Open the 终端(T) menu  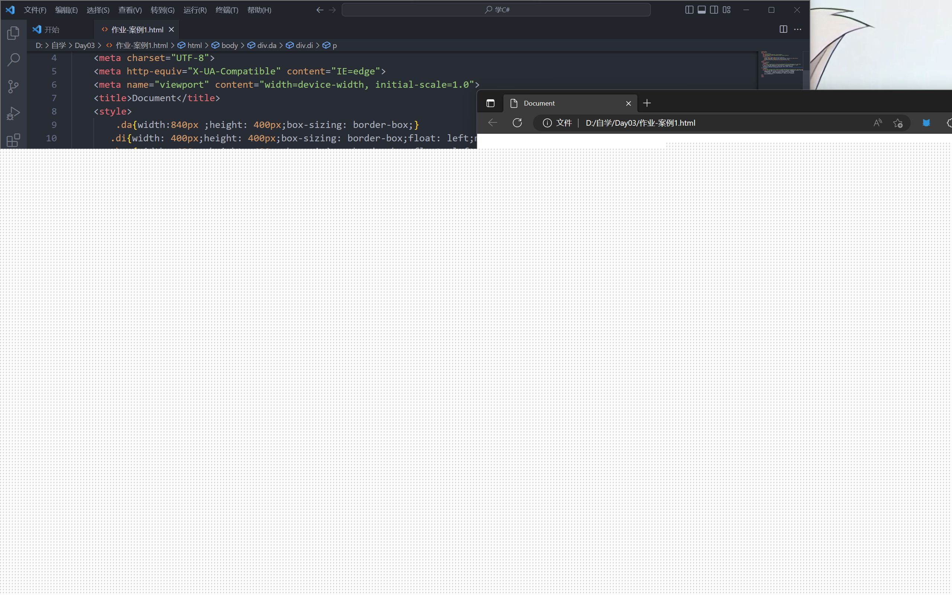pos(226,10)
